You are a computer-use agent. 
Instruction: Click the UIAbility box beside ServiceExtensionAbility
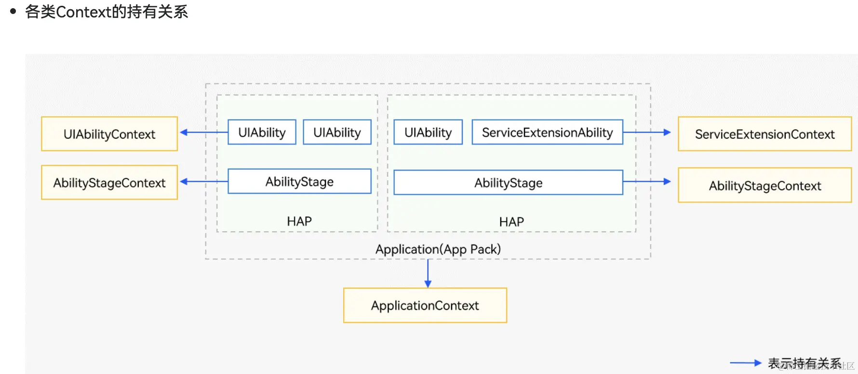click(x=428, y=133)
